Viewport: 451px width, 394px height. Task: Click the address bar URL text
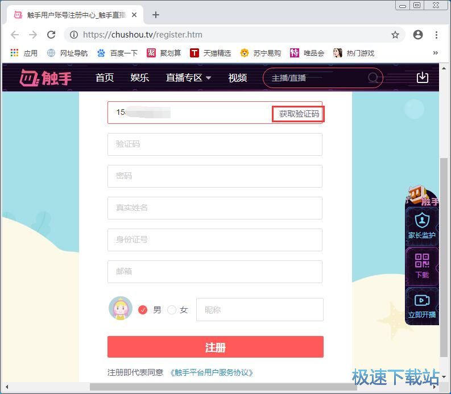click(x=143, y=35)
